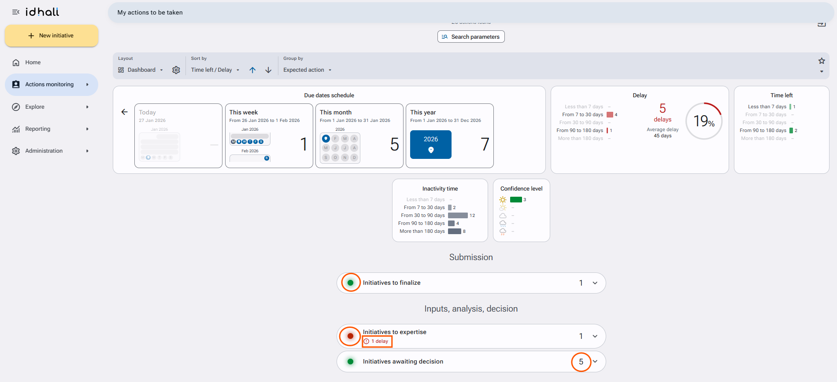Click the Explore compass icon
Image resolution: width=837 pixels, height=382 pixels.
pyautogui.click(x=16, y=107)
